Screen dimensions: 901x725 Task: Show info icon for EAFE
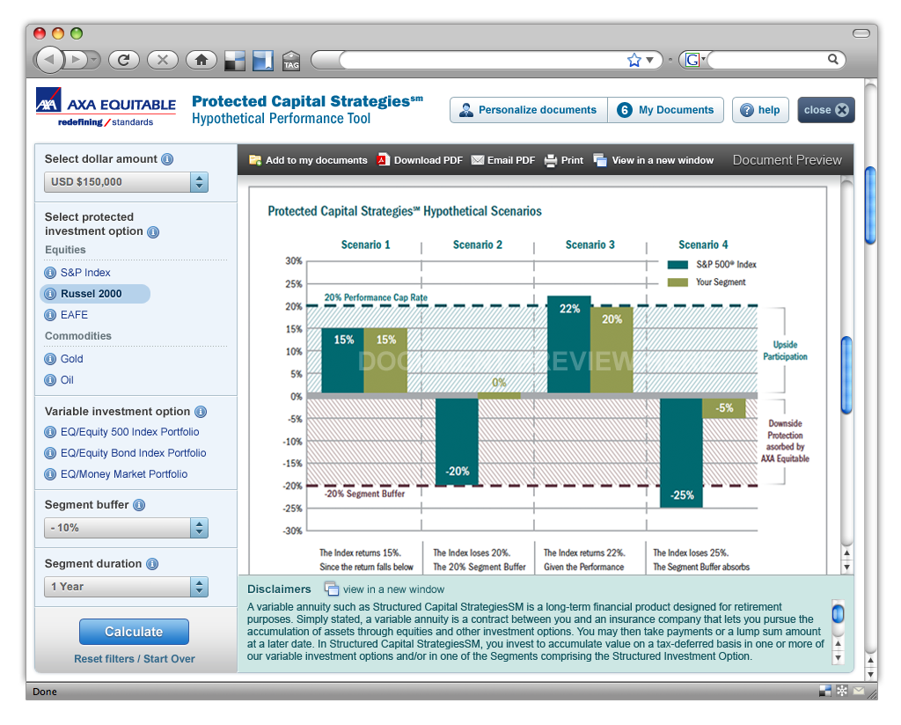(50, 315)
